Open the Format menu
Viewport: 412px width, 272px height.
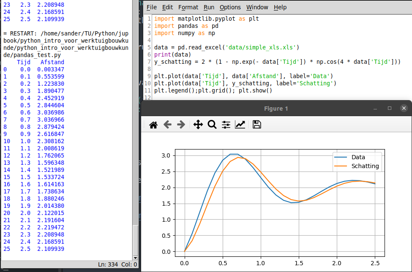(x=188, y=7)
